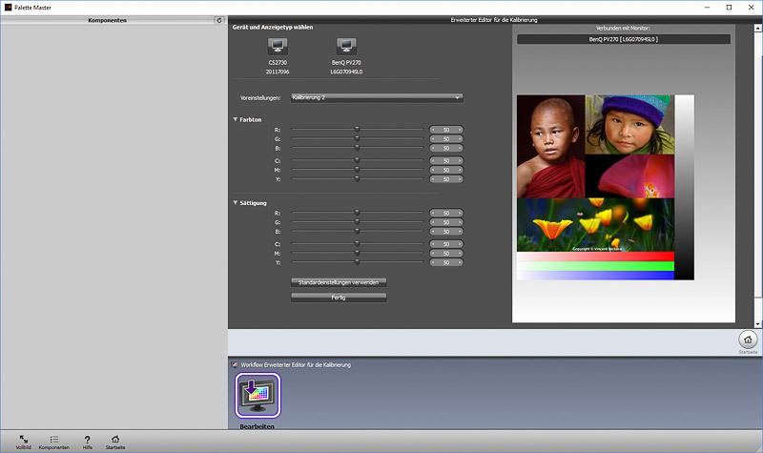This screenshot has height=453, width=763.
Task: Open the Voreinstellungen dropdown
Action: point(377,97)
